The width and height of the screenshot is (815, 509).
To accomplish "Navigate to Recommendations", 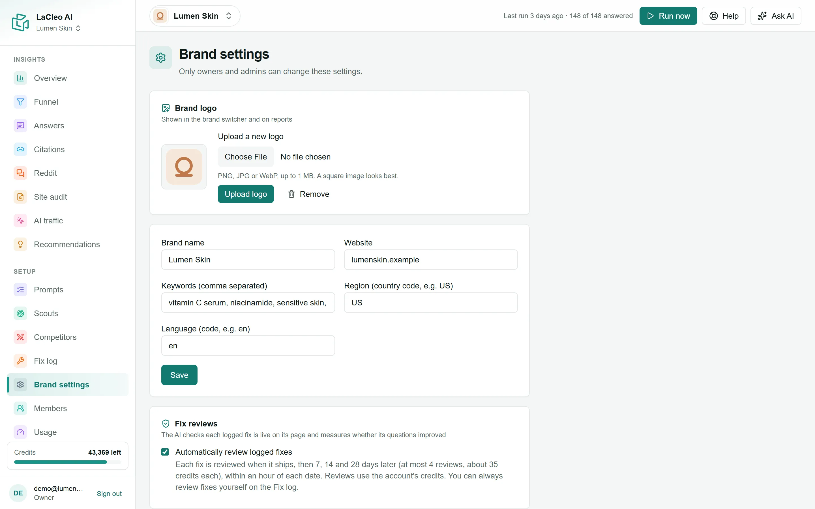I will pos(68,244).
